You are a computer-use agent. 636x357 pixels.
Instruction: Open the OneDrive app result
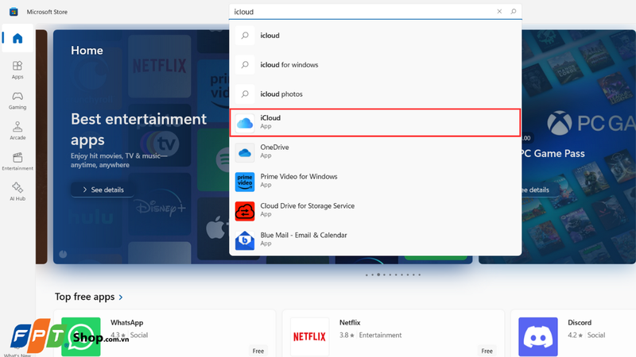click(375, 152)
